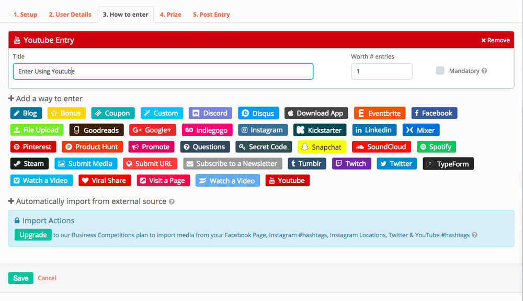523x301 pixels.
Task: Click the Upgrade button
Action: pos(33,235)
